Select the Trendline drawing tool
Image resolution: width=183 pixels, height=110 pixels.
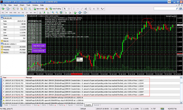[x=82, y=9]
